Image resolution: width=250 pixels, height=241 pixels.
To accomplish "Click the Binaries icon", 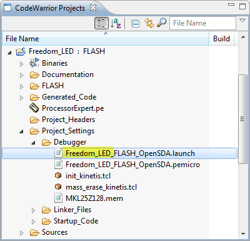I will coord(34,63).
